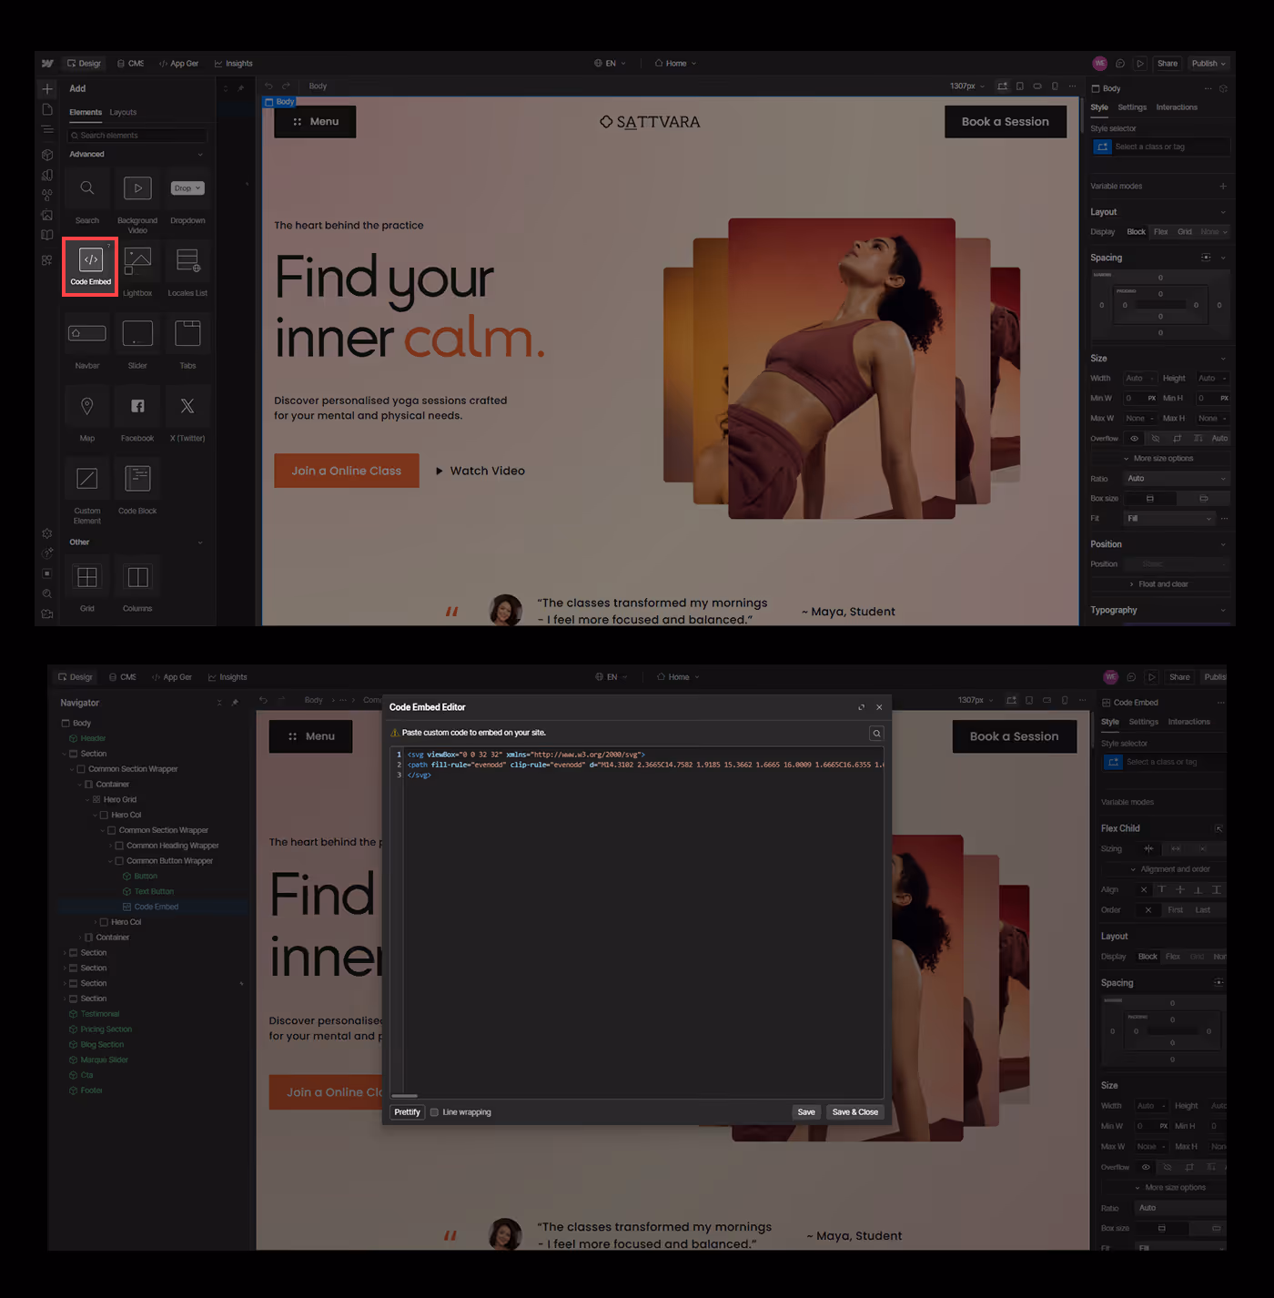Set Display to Flex in Body panel
Viewport: 1274px width, 1298px height.
[x=1161, y=232]
